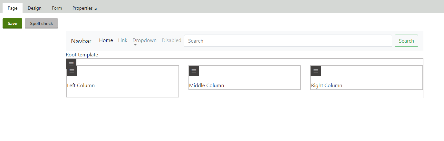Expand the Properties tab arrow
Viewport: 444px width, 141px height.
click(95, 9)
